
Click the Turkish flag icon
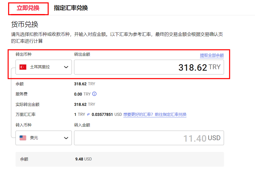[x=23, y=67]
